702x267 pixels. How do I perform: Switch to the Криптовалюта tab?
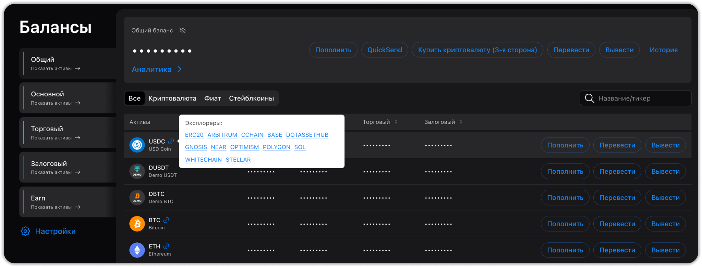tap(172, 98)
